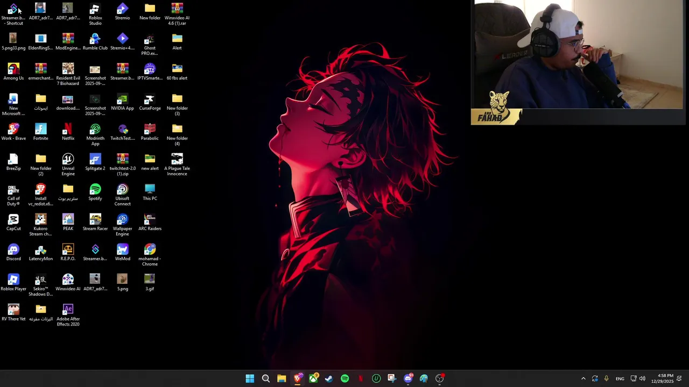
Task: Launch Among Us from the desktop
Action: click(x=13, y=72)
